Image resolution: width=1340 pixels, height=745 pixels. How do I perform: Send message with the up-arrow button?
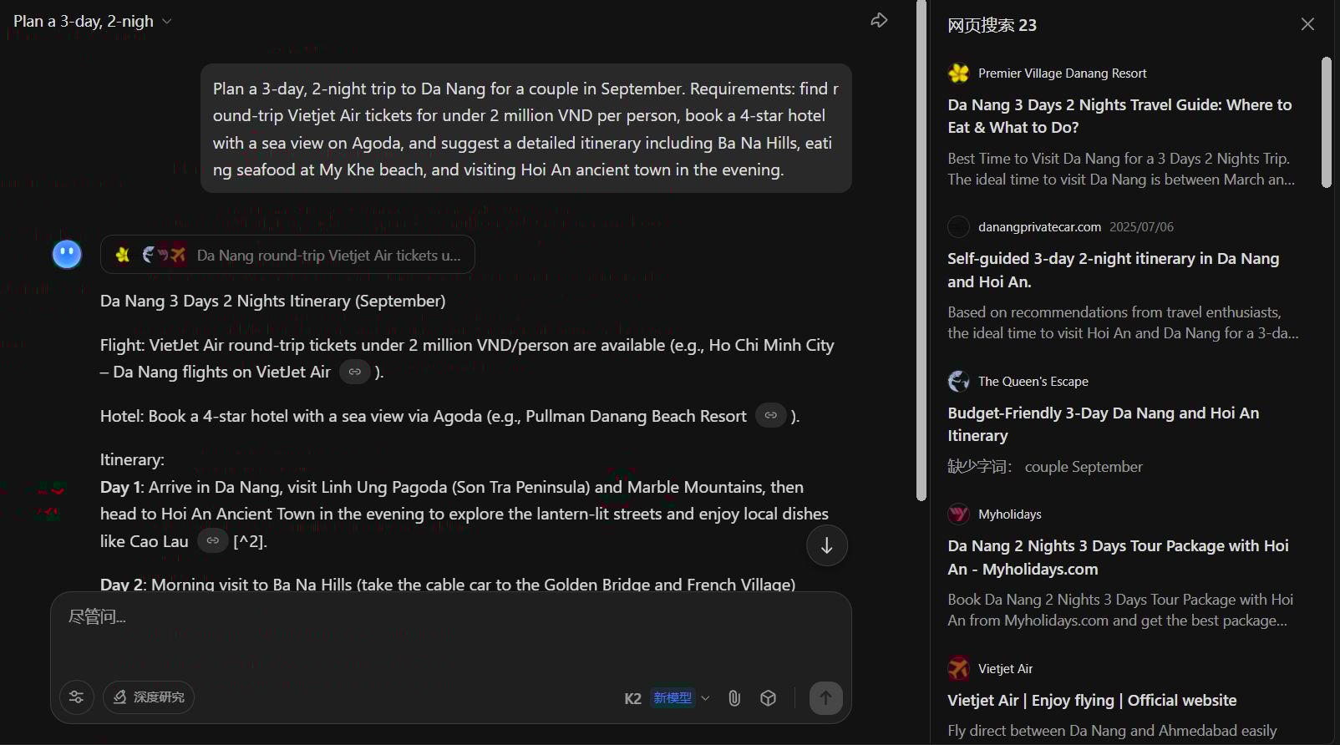(825, 698)
